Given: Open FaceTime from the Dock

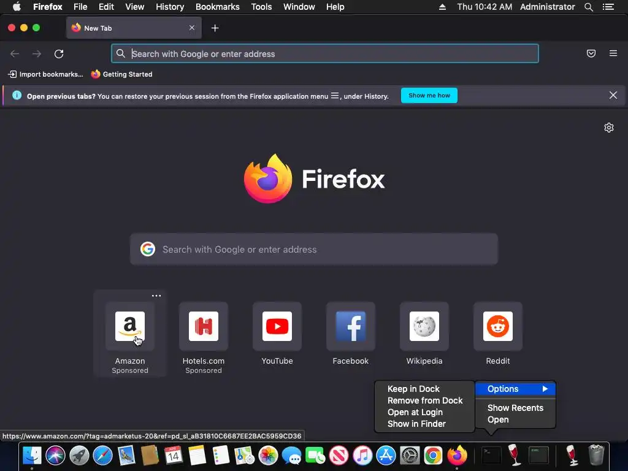Looking at the screenshot, I should [315, 456].
